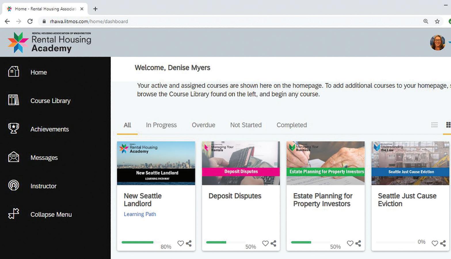The height and width of the screenshot is (259, 451).
Task: Open New Seattle Landlord course title
Action: pyautogui.click(x=143, y=200)
